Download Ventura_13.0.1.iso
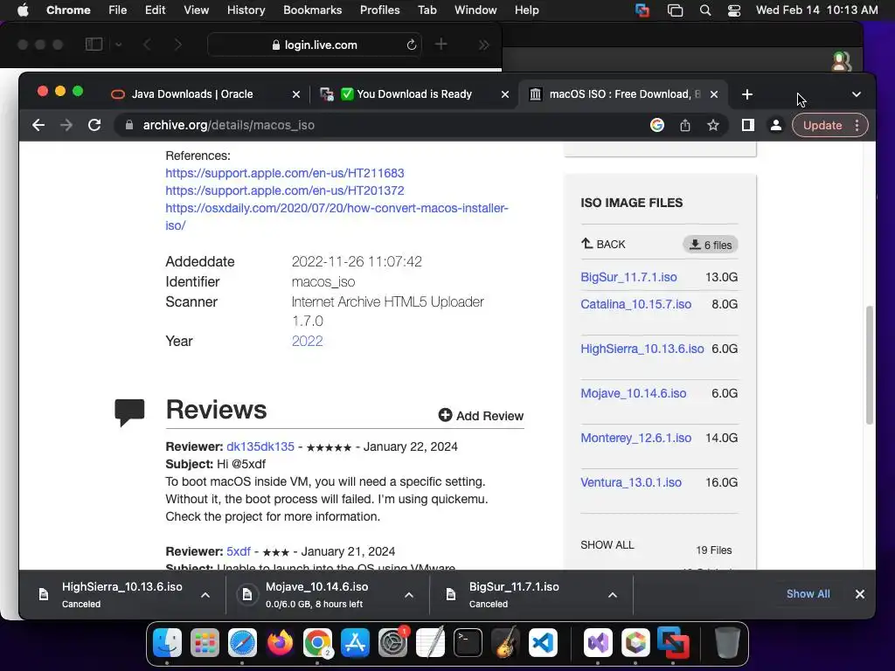 [x=631, y=482]
